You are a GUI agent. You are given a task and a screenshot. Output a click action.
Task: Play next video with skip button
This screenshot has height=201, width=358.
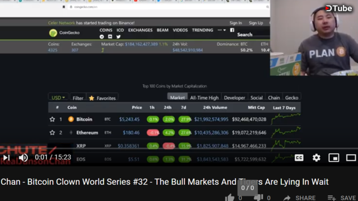[x=6, y=157]
